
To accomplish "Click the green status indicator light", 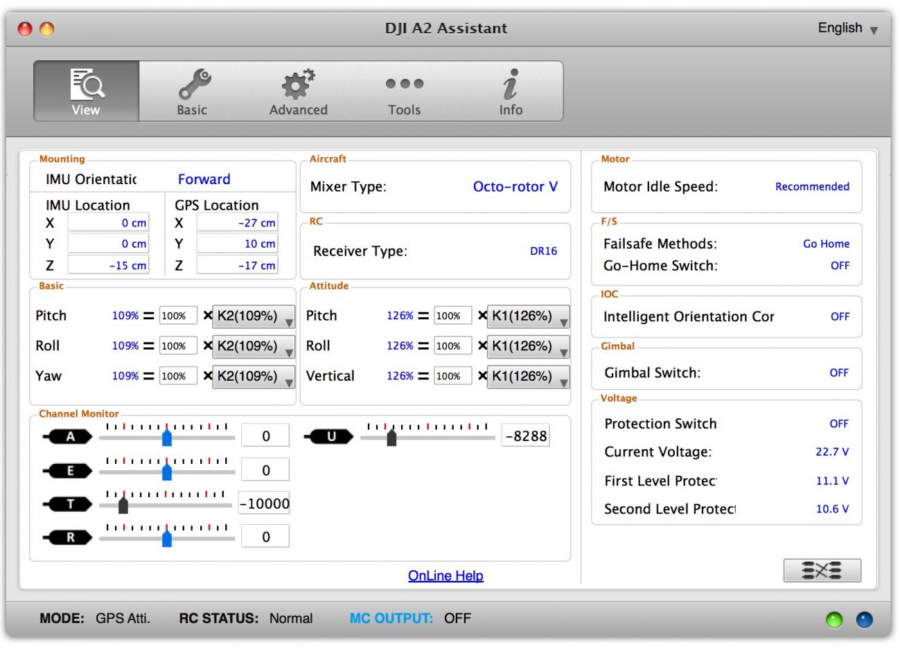I will tap(834, 620).
